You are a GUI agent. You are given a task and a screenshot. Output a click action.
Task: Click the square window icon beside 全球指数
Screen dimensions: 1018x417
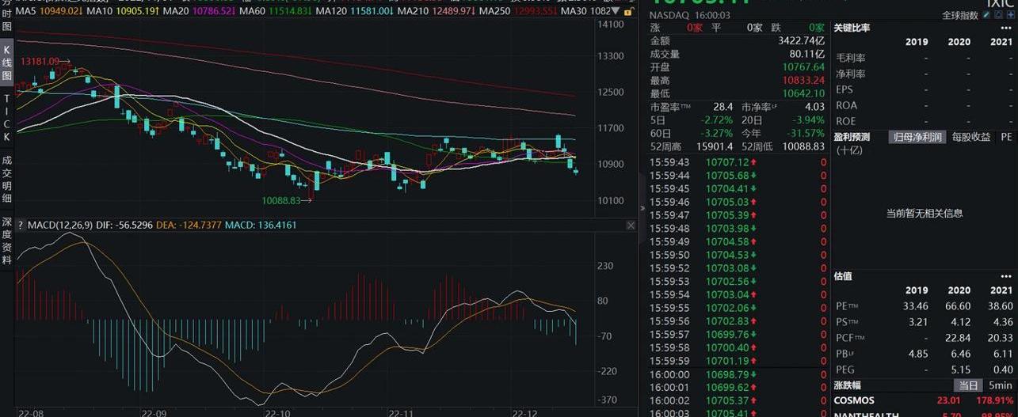[998, 15]
